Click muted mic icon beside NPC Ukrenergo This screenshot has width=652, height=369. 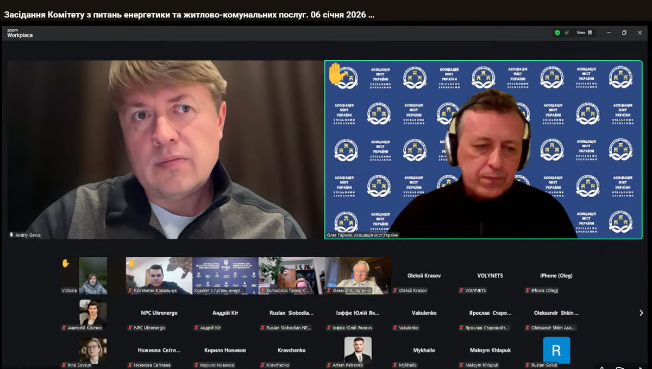coord(130,328)
